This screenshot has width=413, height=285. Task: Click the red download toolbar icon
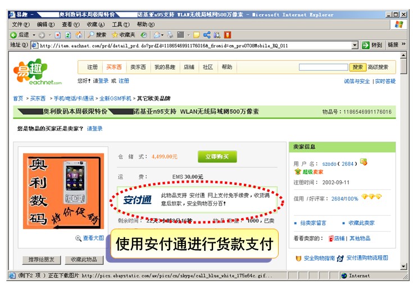pyautogui.click(x=228, y=35)
